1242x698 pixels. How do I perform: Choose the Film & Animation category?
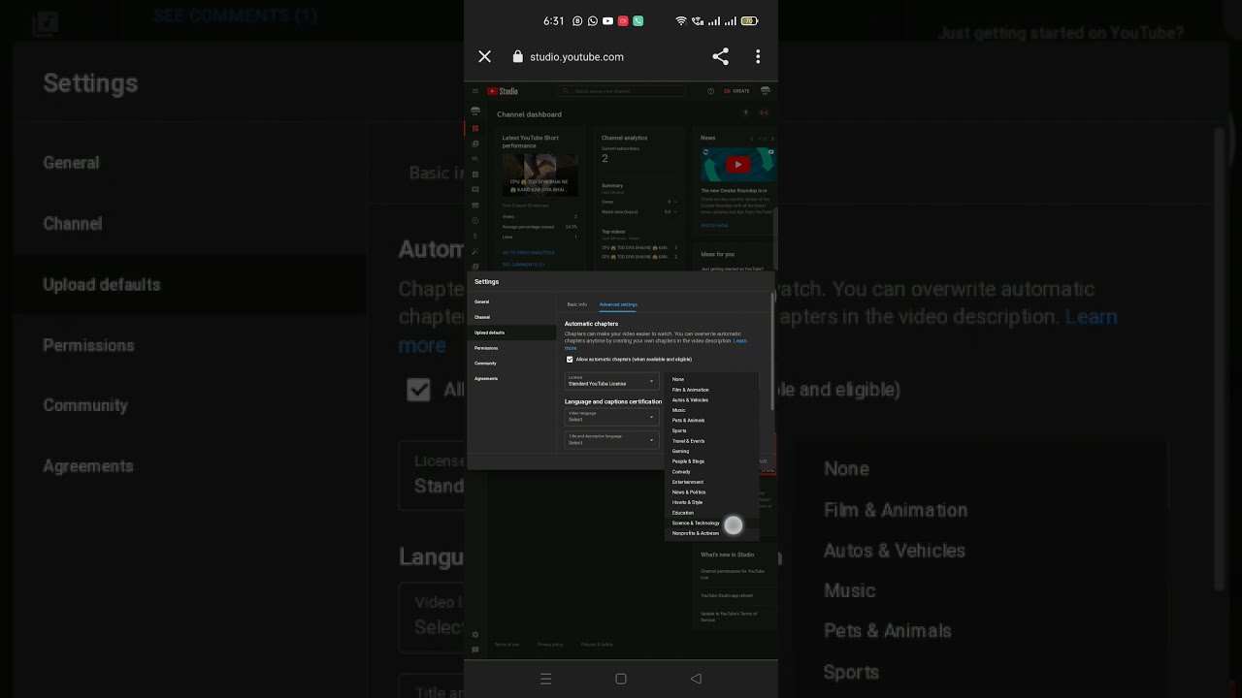(712, 390)
